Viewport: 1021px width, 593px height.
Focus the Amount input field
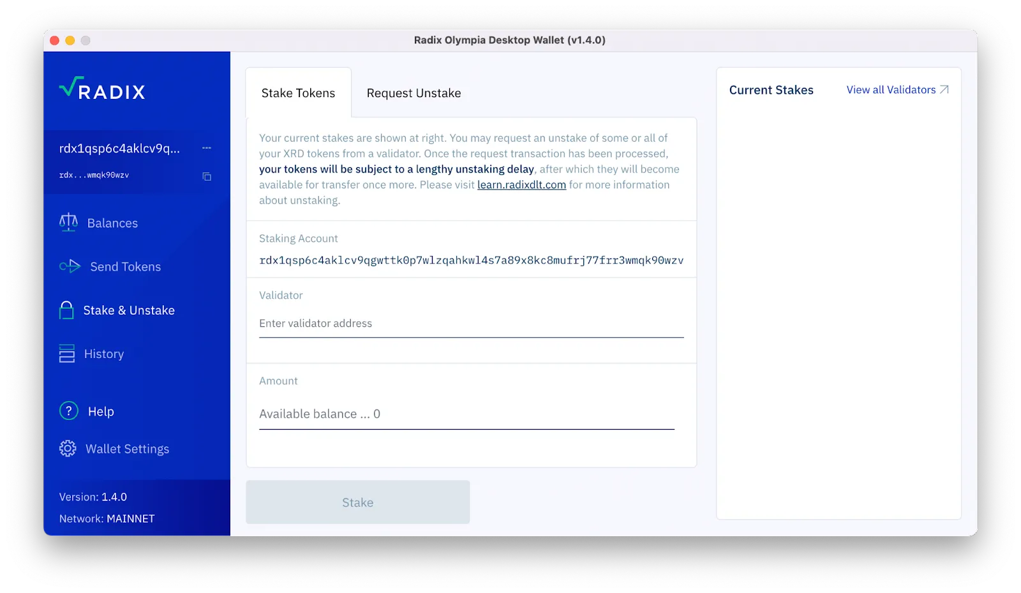point(466,414)
